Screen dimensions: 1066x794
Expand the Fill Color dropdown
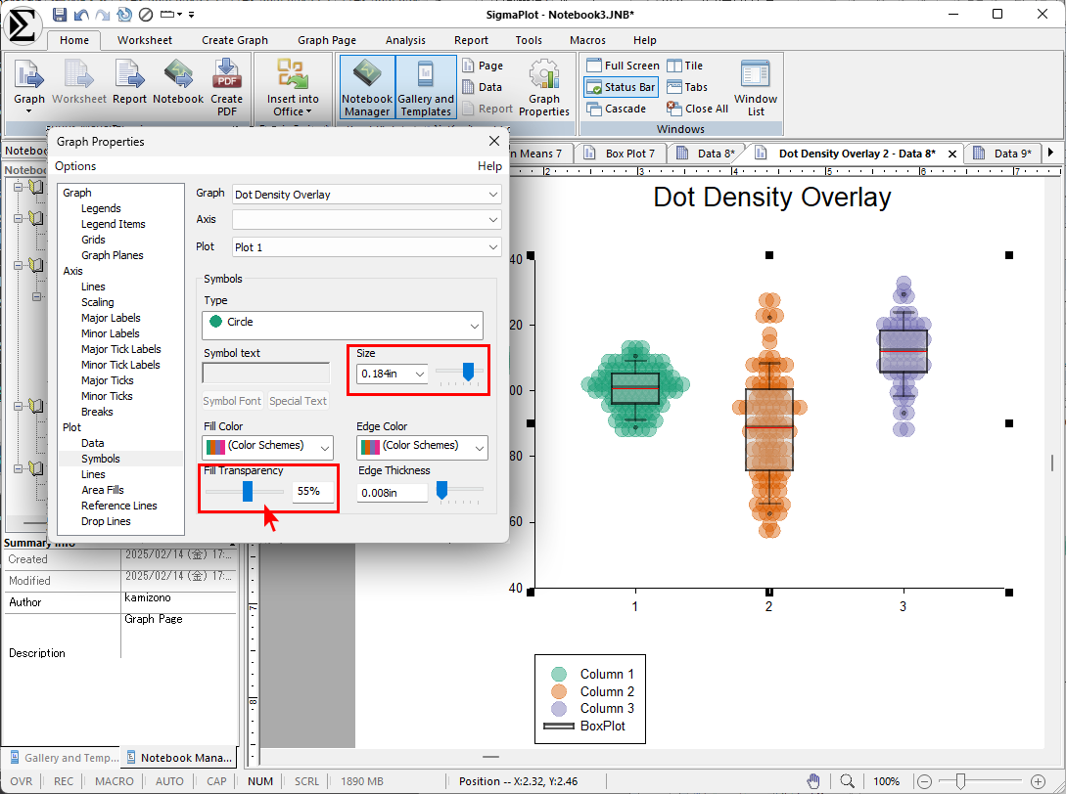tap(268, 447)
